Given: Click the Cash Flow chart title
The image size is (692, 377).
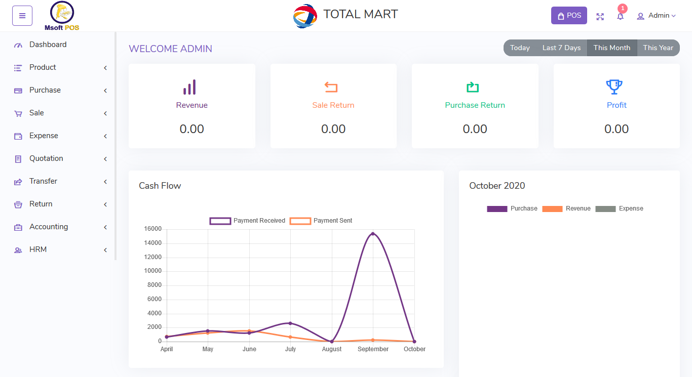Looking at the screenshot, I should [x=160, y=186].
